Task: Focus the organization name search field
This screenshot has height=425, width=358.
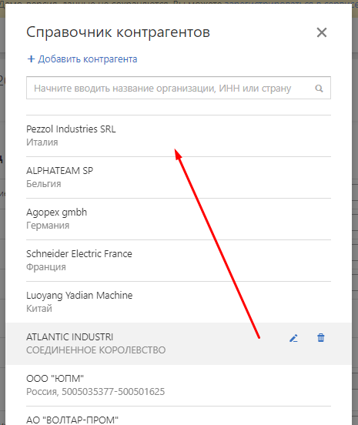Action: coord(179,88)
